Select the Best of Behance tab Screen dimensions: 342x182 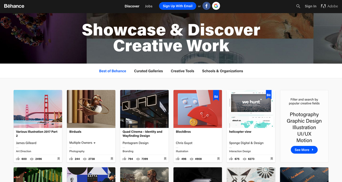pos(112,71)
